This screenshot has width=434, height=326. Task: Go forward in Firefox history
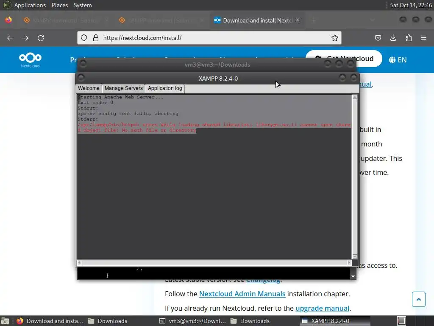pos(25,38)
